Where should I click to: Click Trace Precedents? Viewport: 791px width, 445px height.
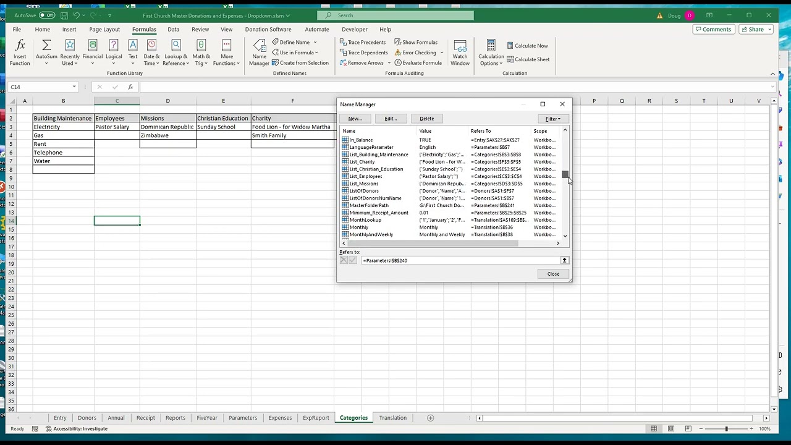[x=363, y=42]
